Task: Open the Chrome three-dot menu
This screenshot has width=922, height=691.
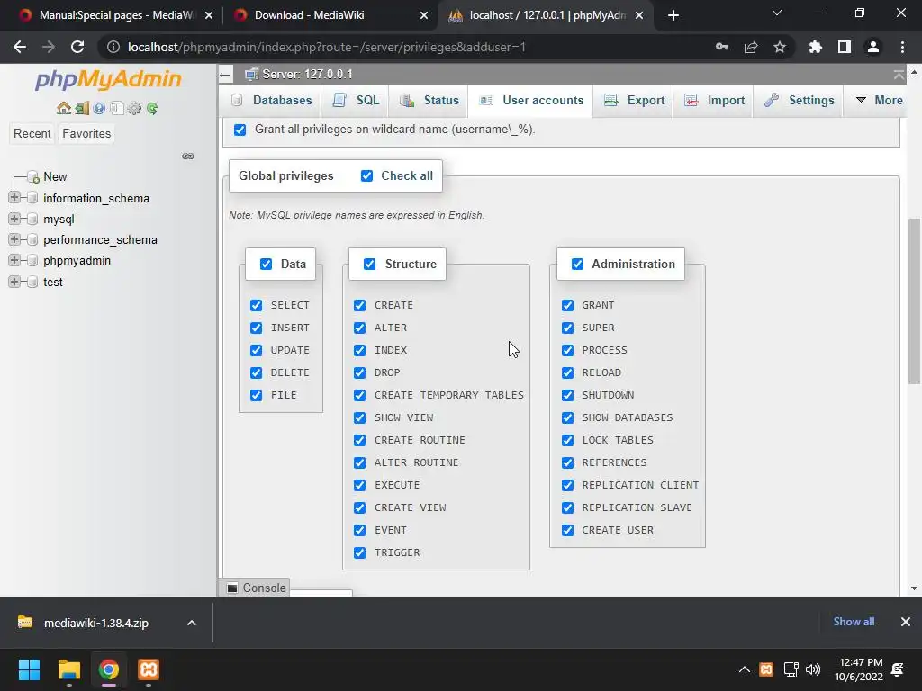Action: pyautogui.click(x=902, y=47)
